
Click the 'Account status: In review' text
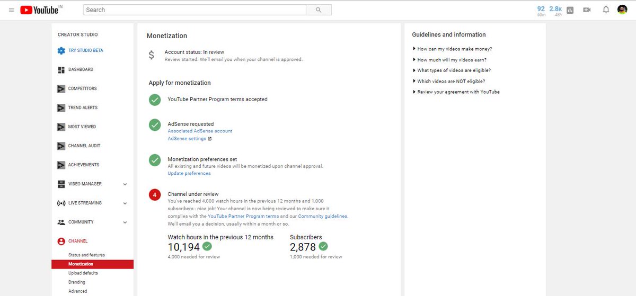pos(194,52)
